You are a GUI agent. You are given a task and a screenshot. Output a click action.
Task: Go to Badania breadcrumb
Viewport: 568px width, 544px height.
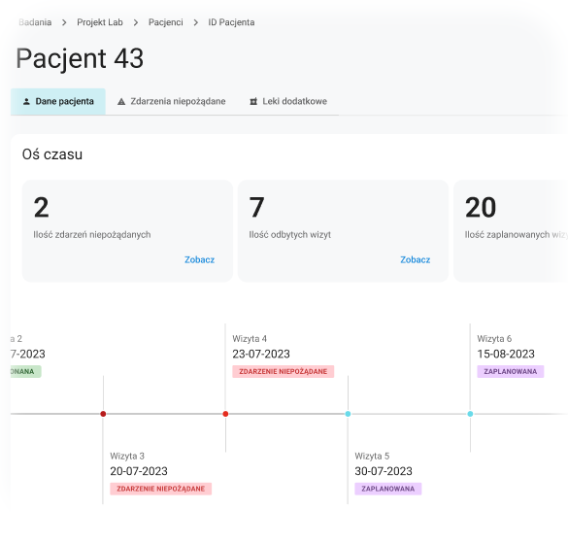coord(35,22)
